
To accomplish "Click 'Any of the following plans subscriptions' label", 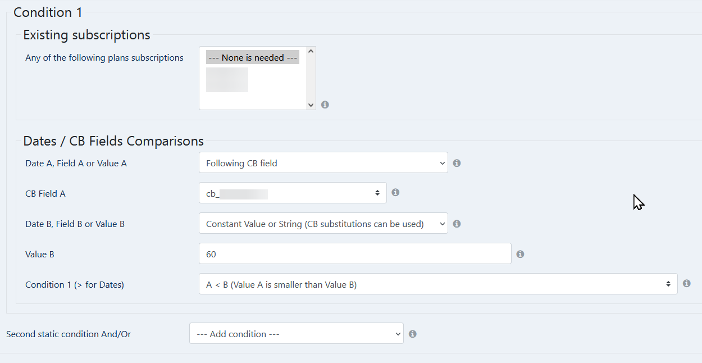I will point(104,57).
